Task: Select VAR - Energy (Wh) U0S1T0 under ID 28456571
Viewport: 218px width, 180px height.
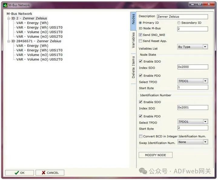Action: (39, 50)
